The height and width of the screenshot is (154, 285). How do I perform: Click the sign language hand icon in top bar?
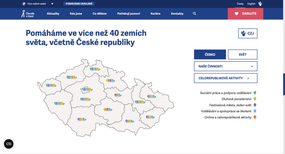260,4
